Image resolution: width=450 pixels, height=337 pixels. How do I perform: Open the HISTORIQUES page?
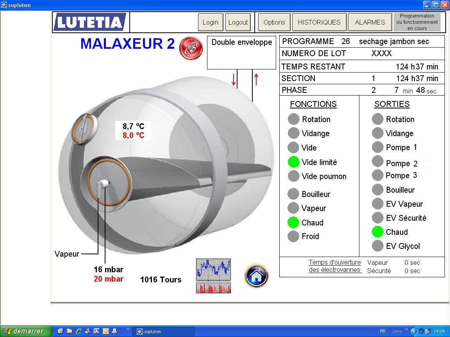319,22
